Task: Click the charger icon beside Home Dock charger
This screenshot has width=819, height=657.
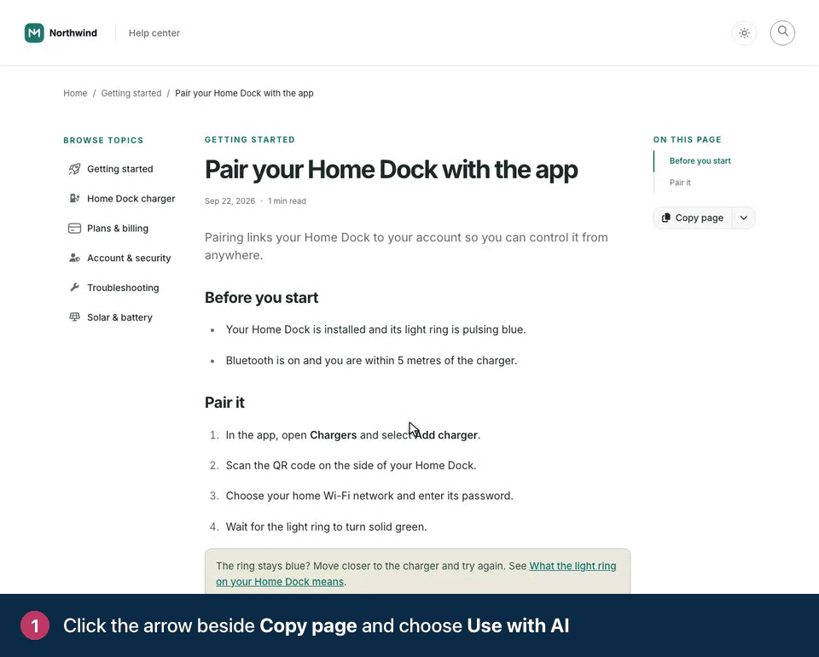Action: tap(75, 199)
